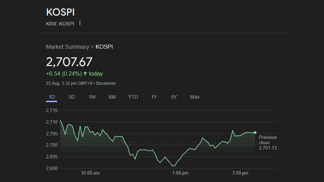The image size is (324, 182).
Task: Click the 1:00 pm time axis label
Action: (x=180, y=173)
